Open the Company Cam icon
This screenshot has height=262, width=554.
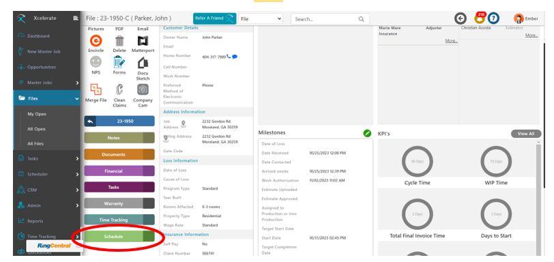(x=143, y=89)
